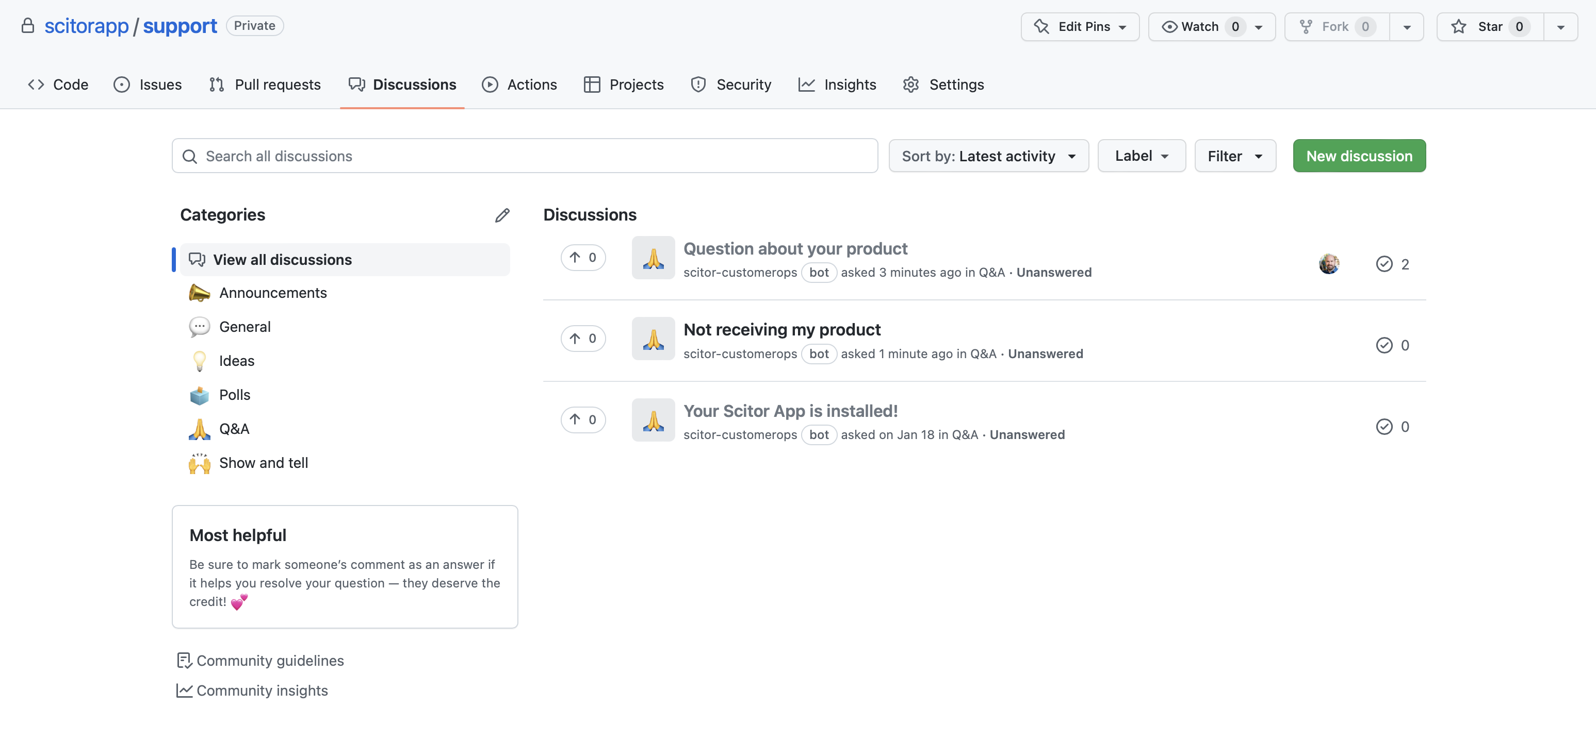Click the Community guidelines checklist icon
This screenshot has width=1596, height=741.
184,661
